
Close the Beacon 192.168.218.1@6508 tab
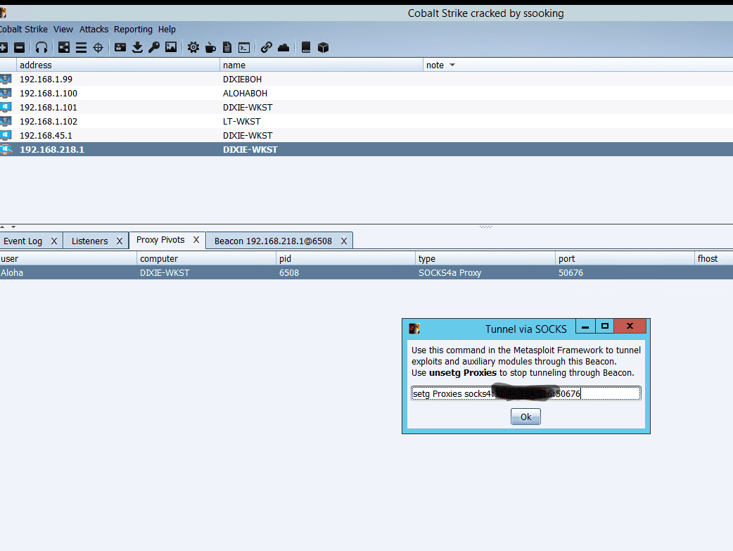pyautogui.click(x=344, y=241)
